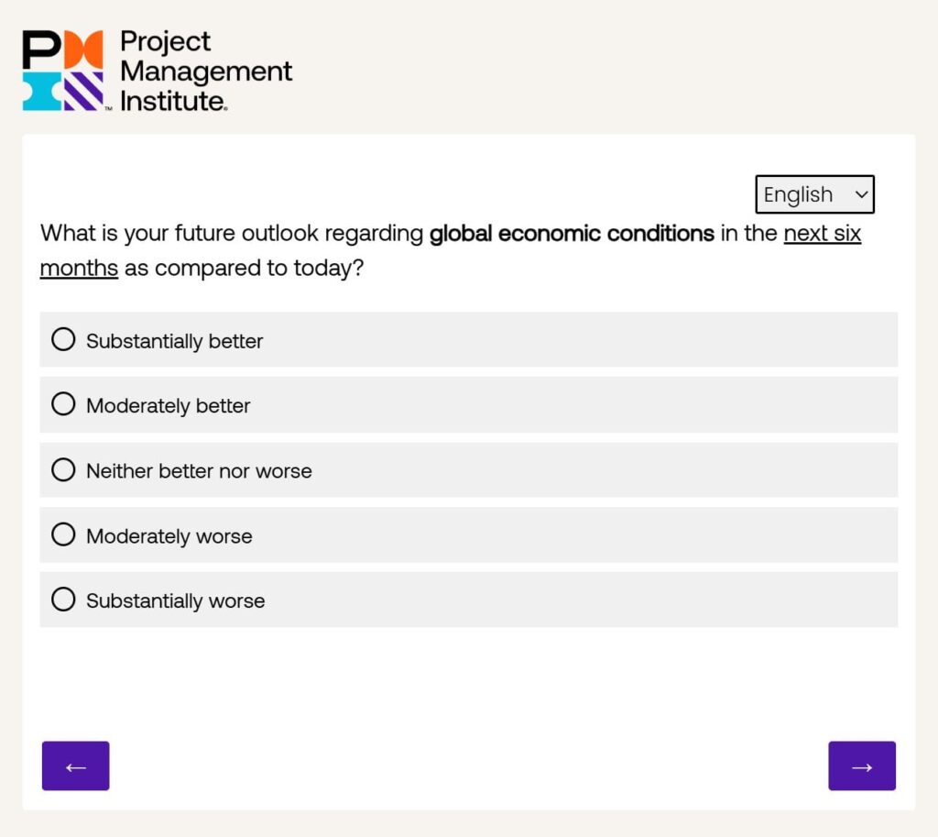Click the "Substantially worse" label text
The height and width of the screenshot is (837, 938).
175,601
